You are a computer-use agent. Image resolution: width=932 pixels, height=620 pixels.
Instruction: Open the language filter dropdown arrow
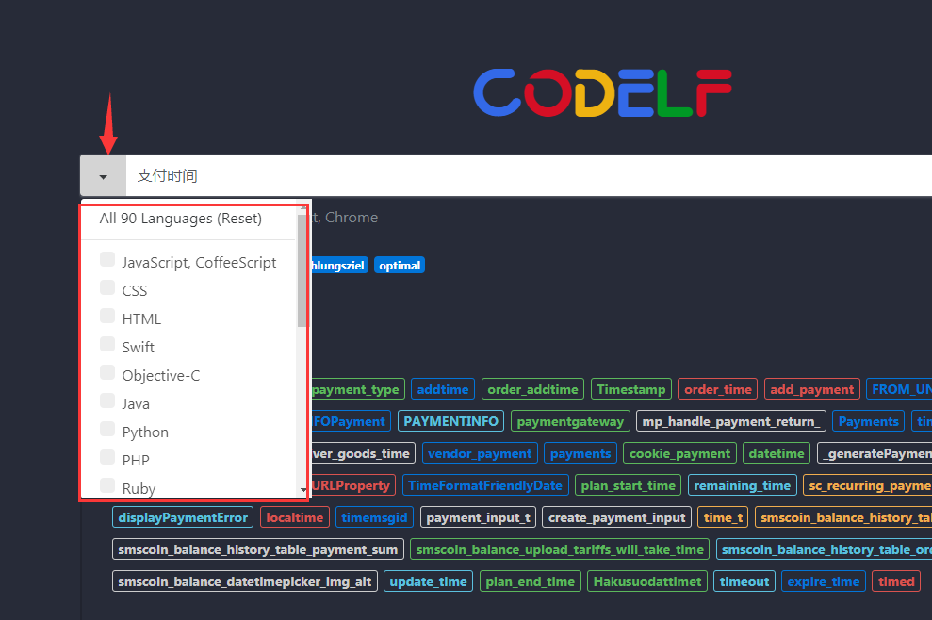click(x=104, y=176)
